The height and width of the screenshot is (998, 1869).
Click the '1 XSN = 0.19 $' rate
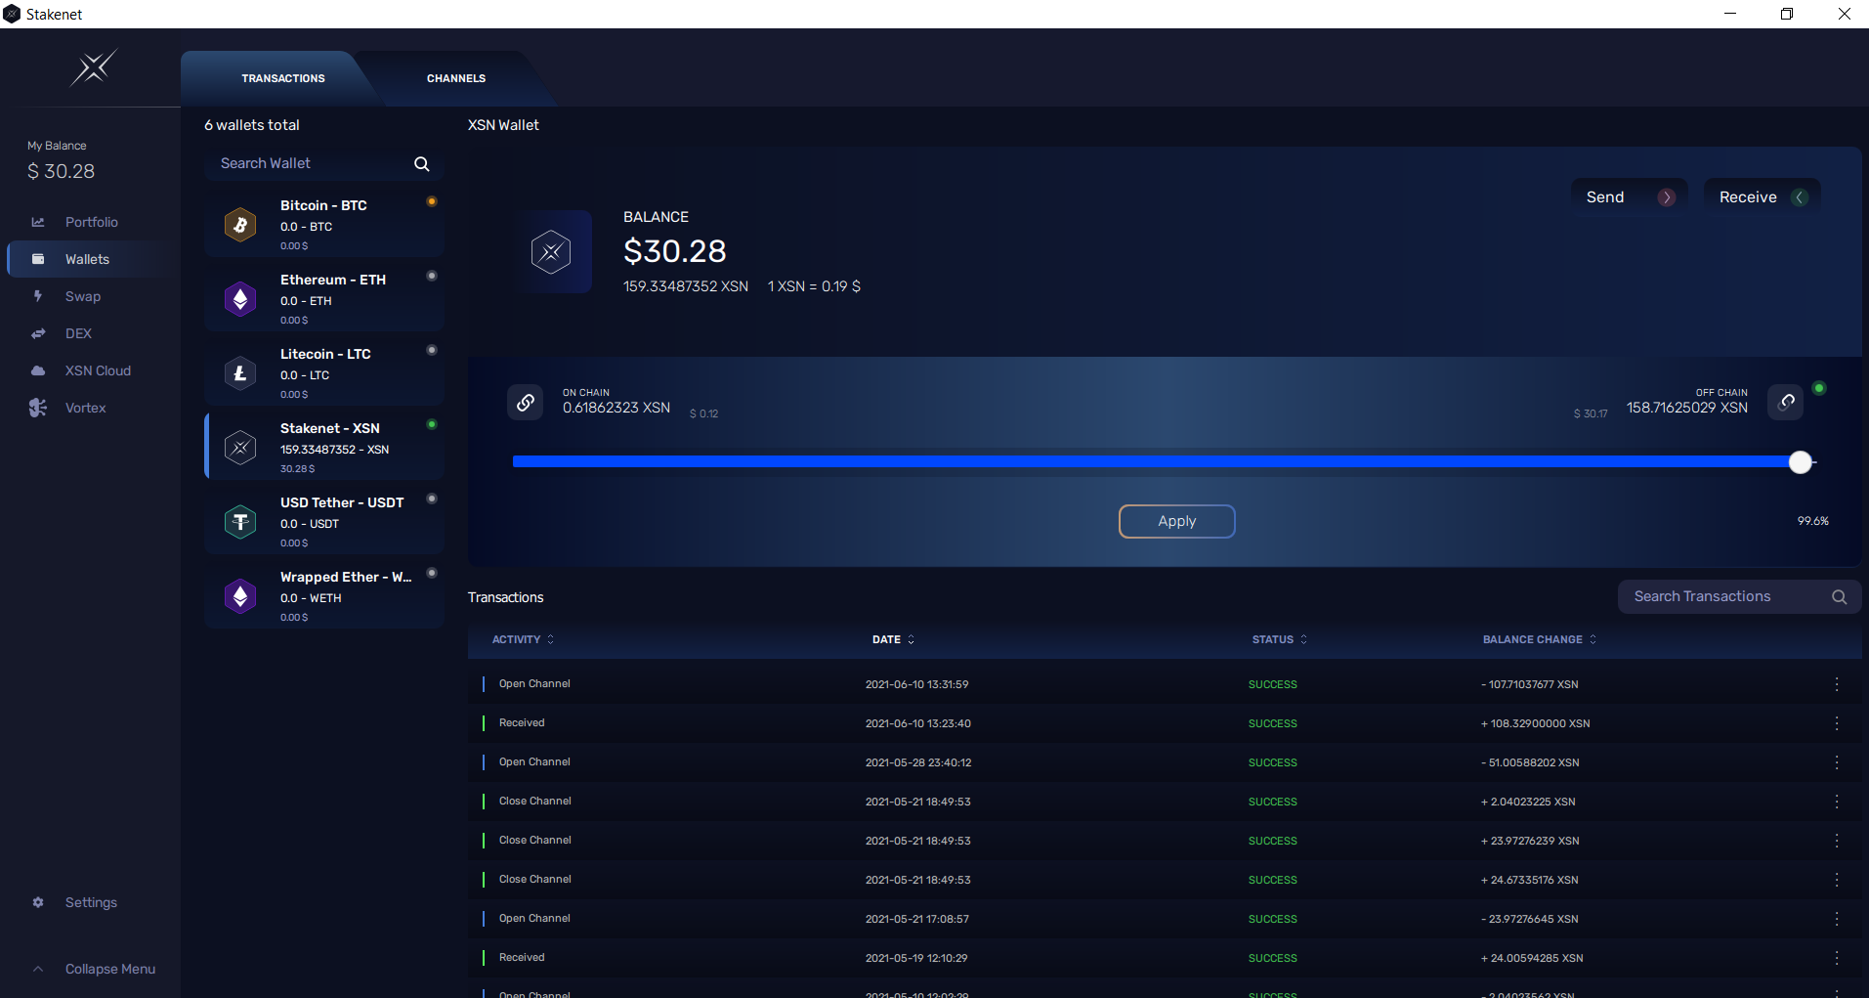point(814,286)
